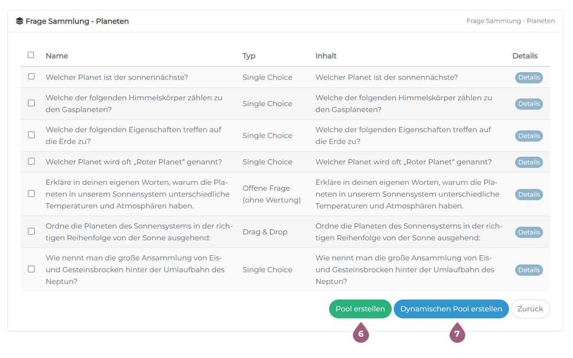View Details of the Roter Planet question
This screenshot has width=573, height=358.
529,162
